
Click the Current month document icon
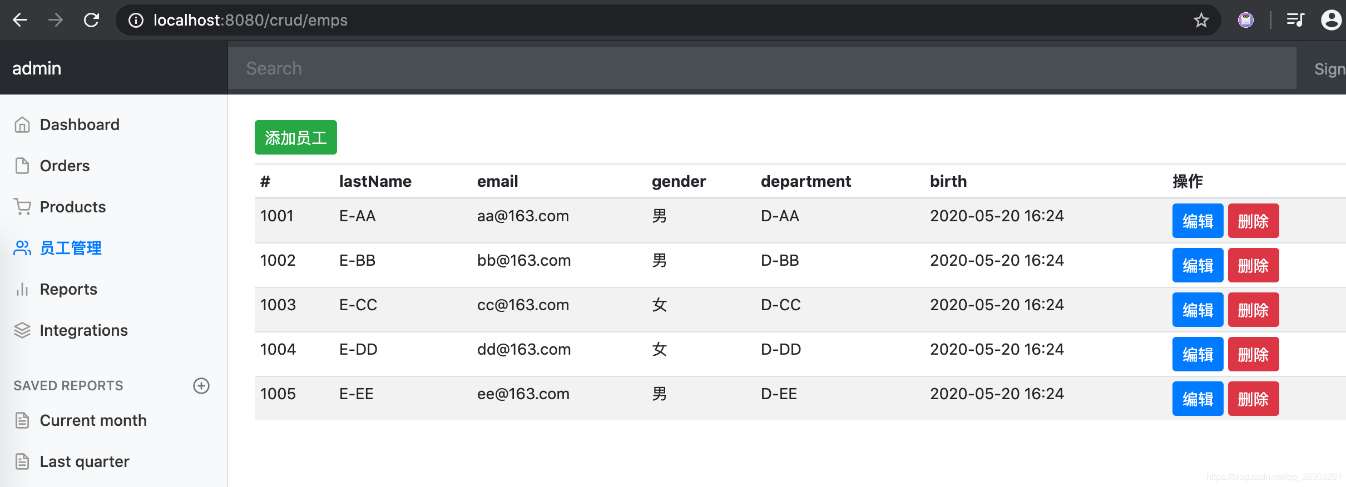22,420
